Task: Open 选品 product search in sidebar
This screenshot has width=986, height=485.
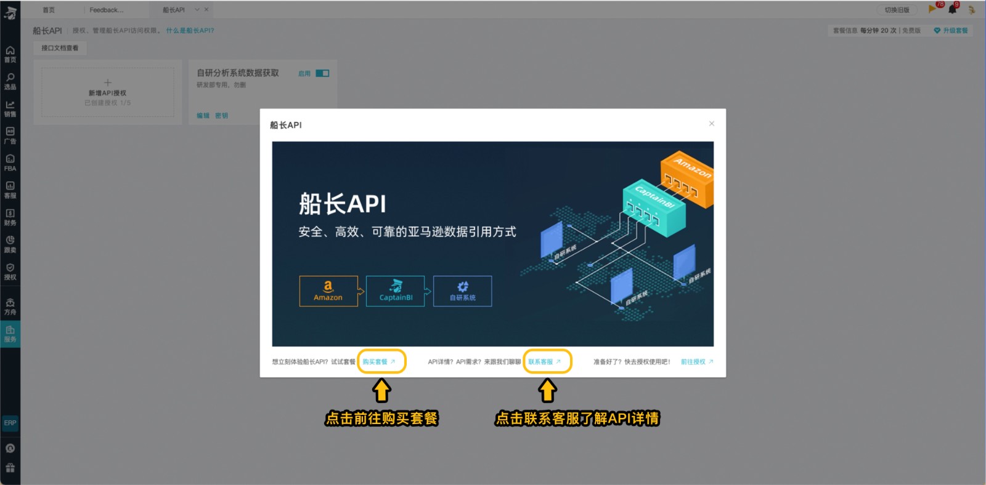Action: tap(10, 81)
